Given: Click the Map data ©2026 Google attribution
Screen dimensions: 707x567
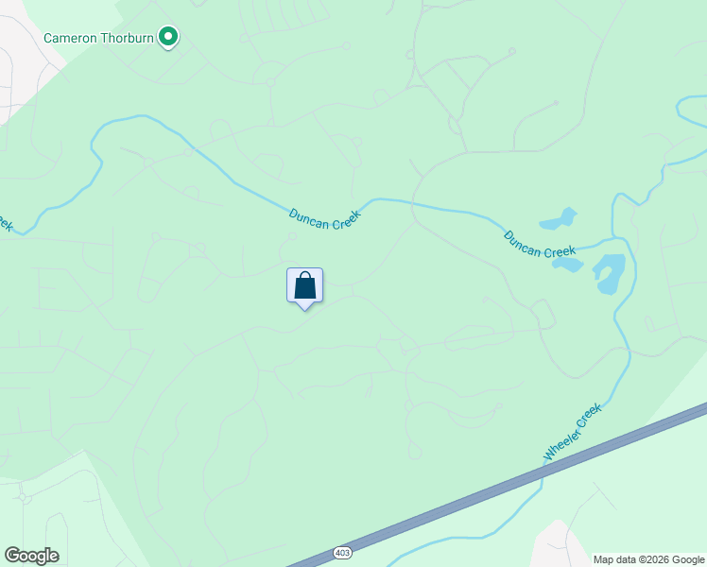Looking at the screenshot, I should coord(648,559).
